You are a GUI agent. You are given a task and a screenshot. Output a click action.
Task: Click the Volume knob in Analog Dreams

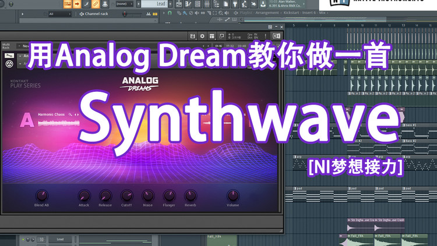(x=232, y=195)
